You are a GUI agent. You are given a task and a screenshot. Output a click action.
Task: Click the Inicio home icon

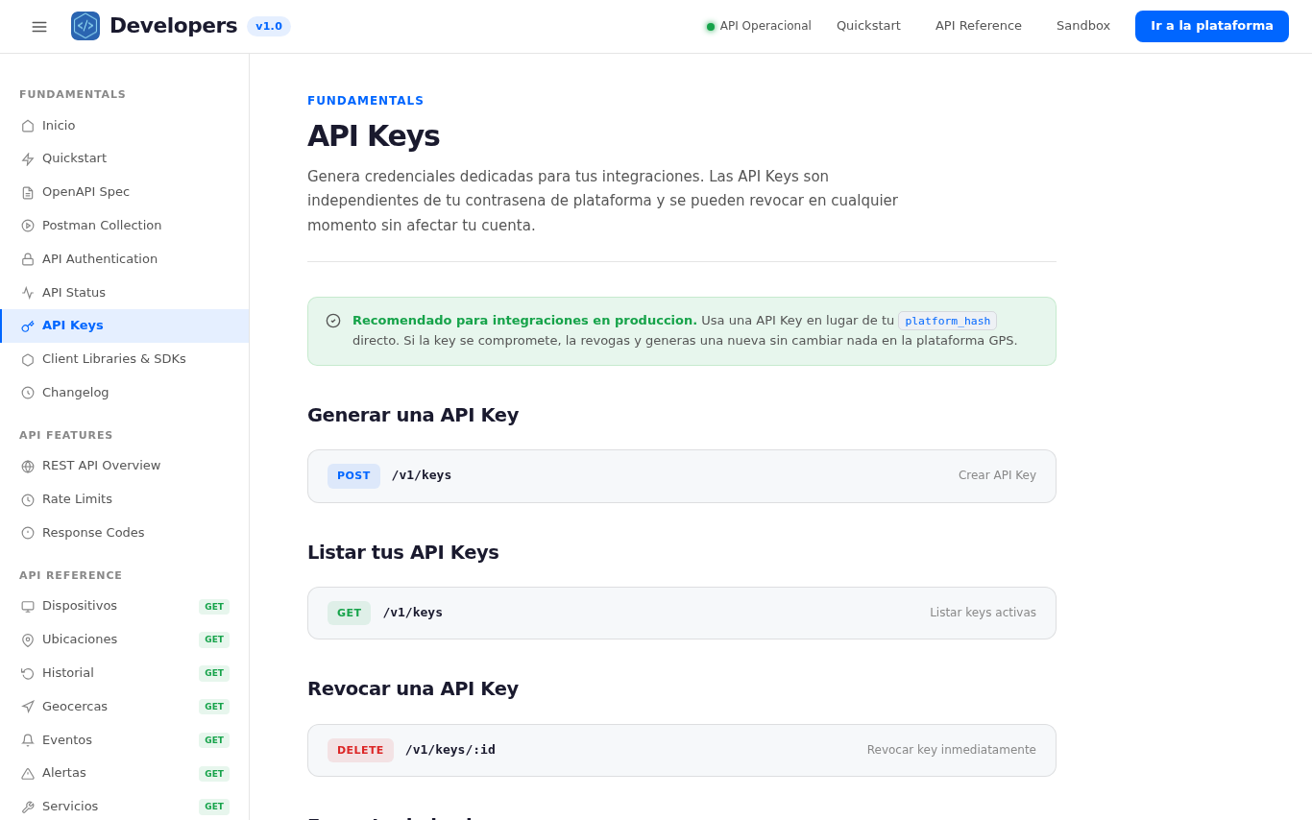[28, 126]
